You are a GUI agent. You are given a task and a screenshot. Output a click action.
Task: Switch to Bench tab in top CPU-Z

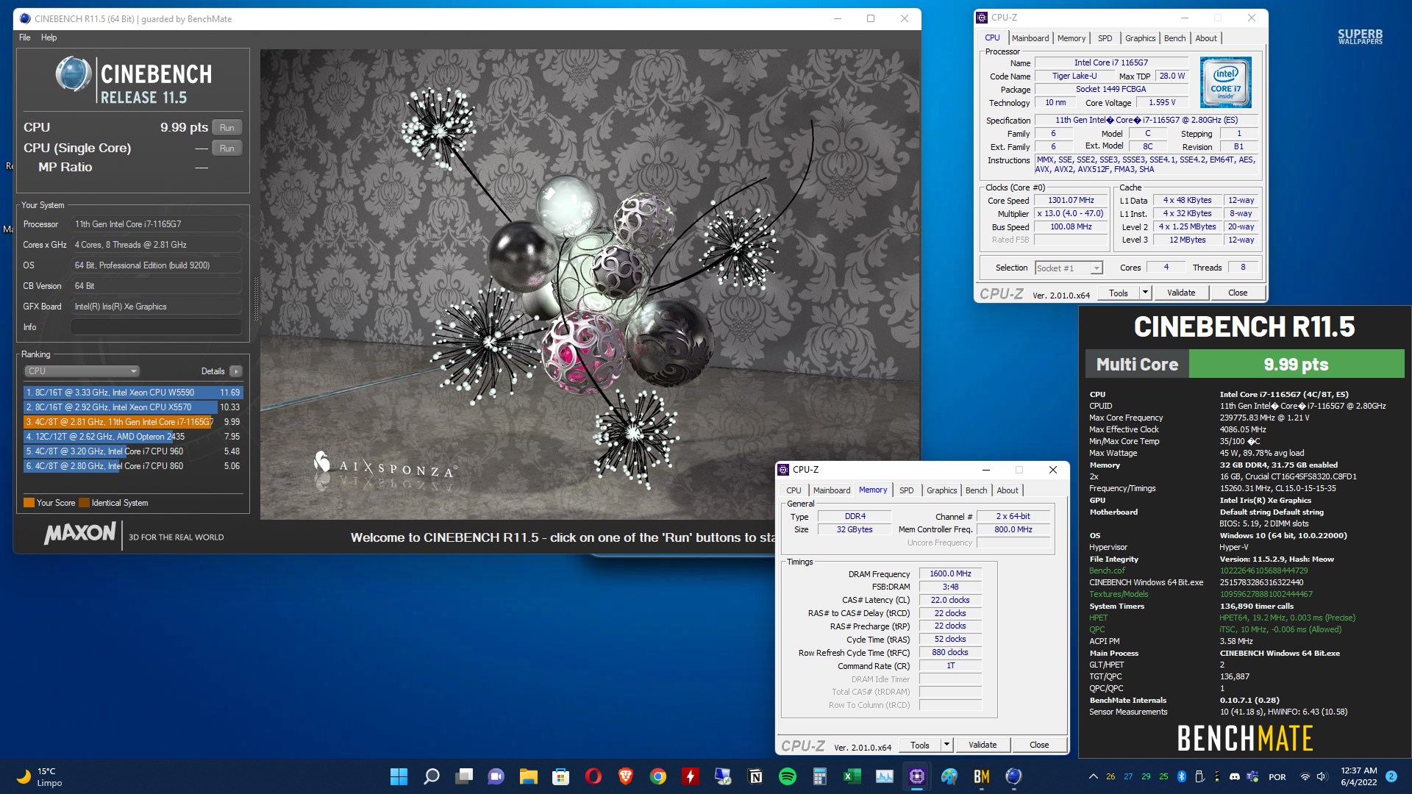coord(1174,38)
